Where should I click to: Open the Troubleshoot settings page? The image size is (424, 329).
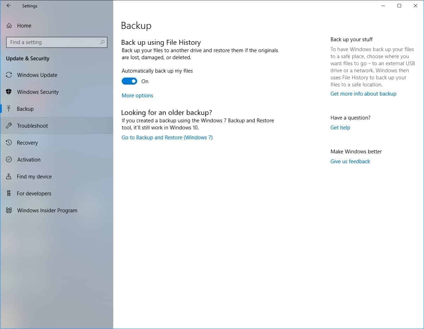point(32,126)
